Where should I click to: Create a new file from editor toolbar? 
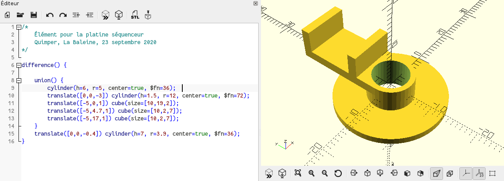[x=7, y=15]
